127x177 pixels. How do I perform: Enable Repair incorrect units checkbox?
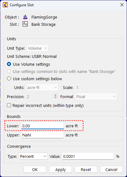tap(9, 105)
